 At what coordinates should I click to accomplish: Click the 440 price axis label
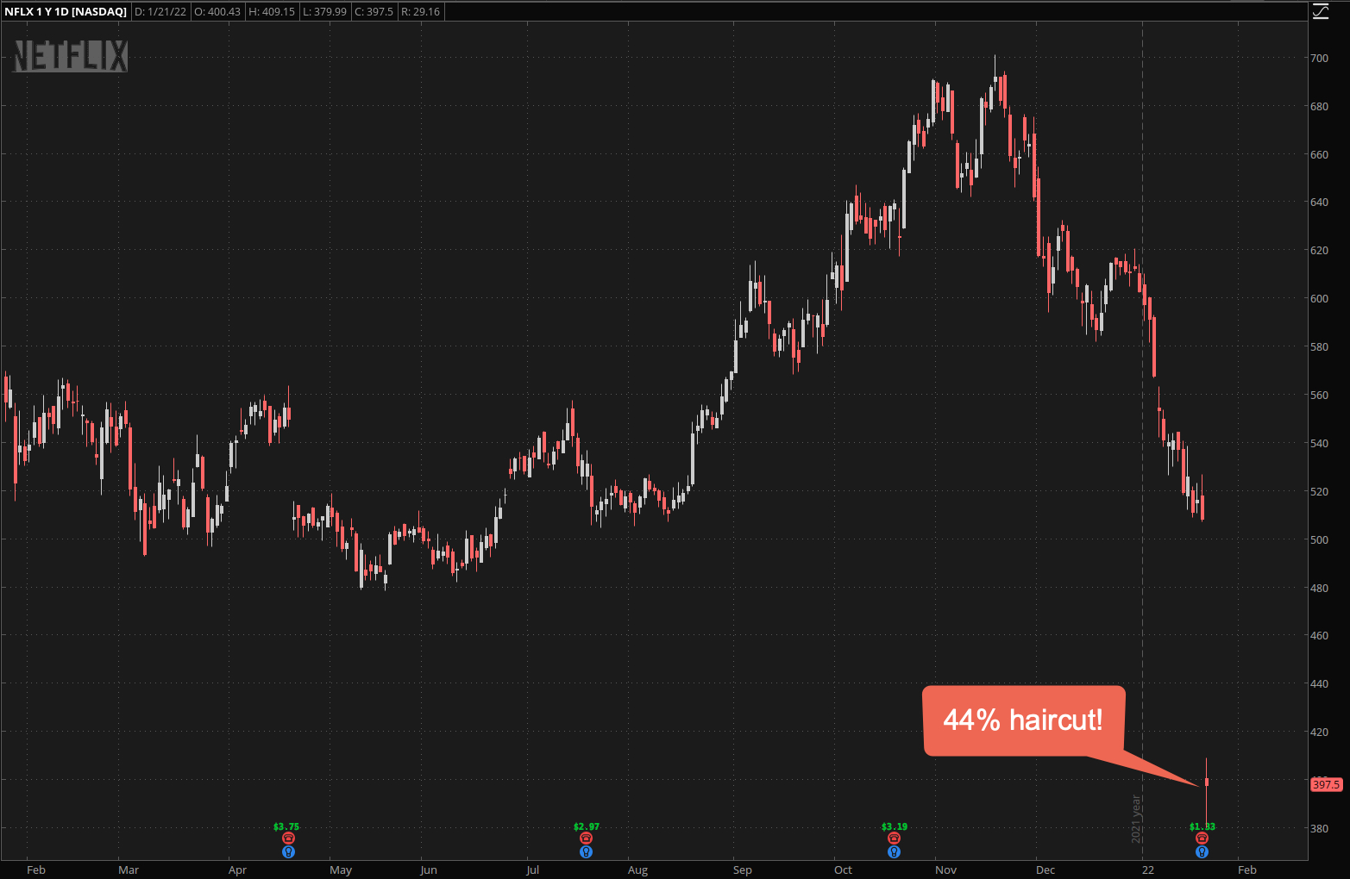[1319, 684]
